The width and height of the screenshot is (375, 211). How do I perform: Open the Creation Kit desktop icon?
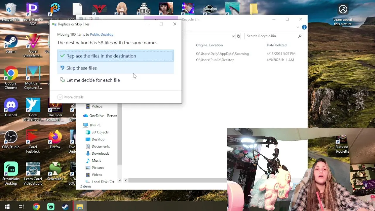[210, 9]
